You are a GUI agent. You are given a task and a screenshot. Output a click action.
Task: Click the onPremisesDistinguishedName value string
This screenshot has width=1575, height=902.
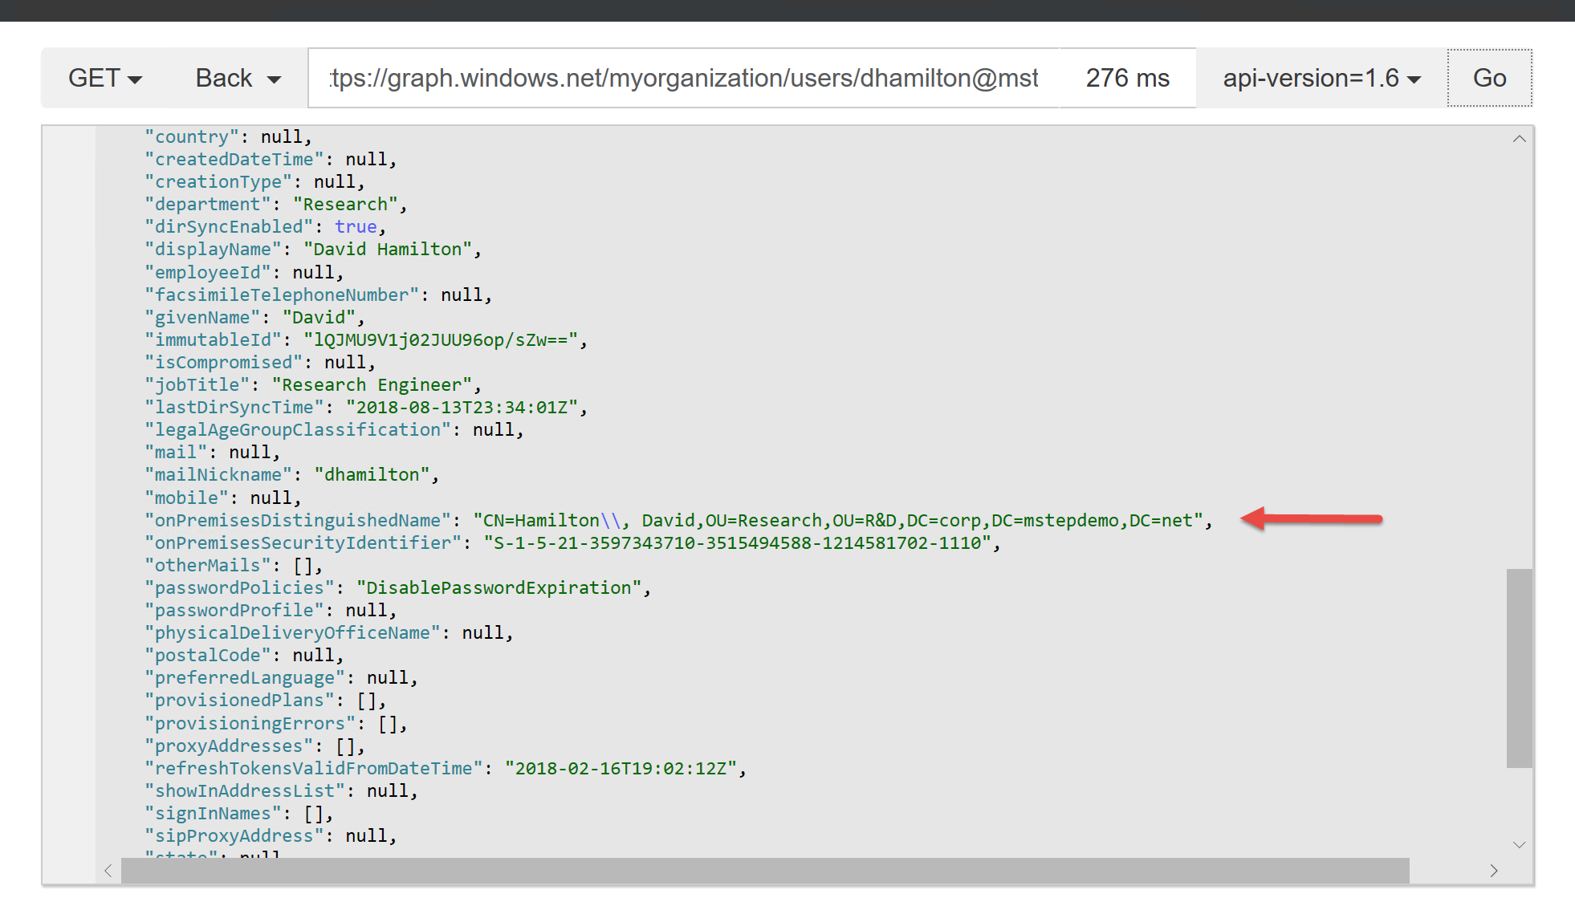tap(837, 521)
